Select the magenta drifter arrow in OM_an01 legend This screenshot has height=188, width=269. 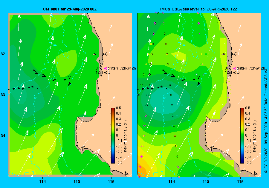[106, 69]
